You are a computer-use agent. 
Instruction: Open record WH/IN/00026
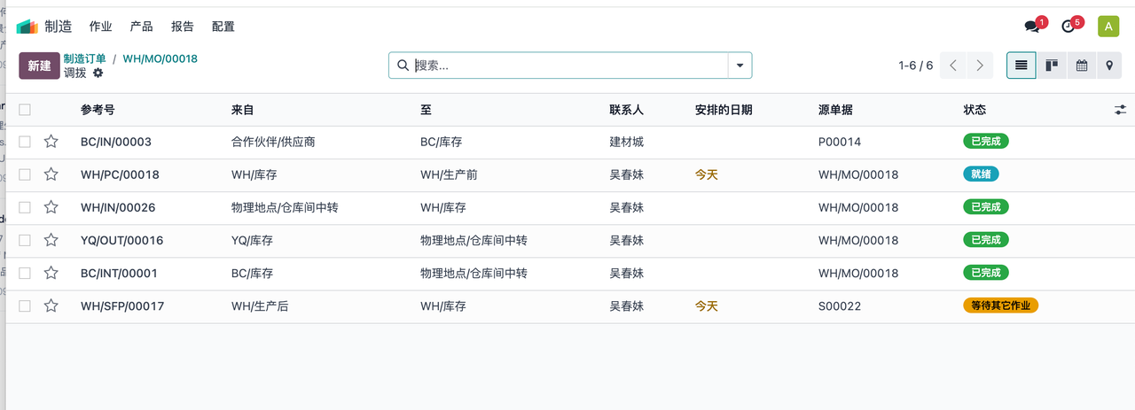click(x=118, y=207)
